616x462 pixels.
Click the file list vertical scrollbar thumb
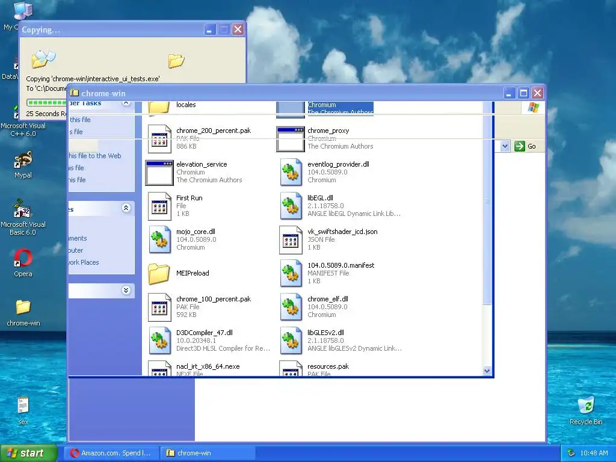click(x=487, y=202)
